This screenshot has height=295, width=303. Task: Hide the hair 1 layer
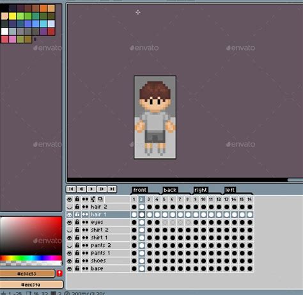point(70,214)
